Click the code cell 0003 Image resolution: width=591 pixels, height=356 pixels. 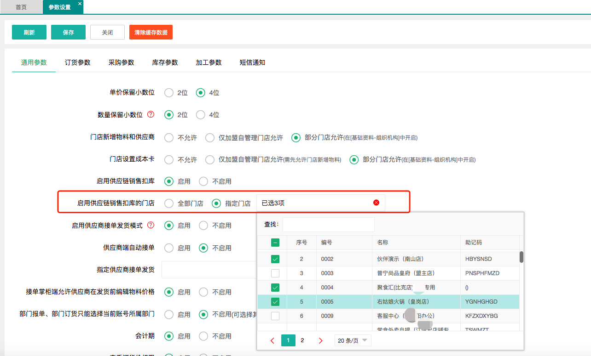click(344, 273)
